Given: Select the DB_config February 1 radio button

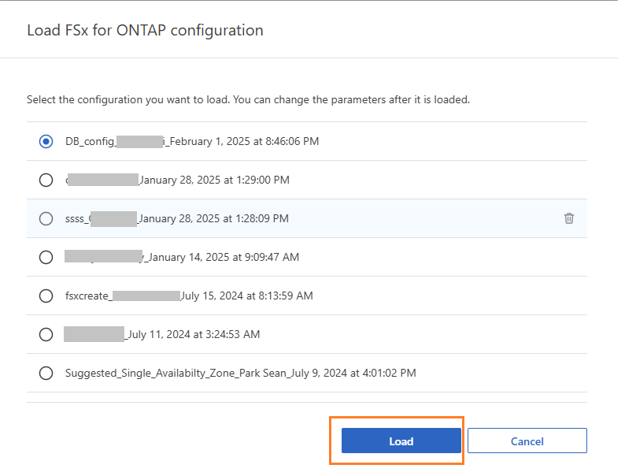Looking at the screenshot, I should click(46, 142).
